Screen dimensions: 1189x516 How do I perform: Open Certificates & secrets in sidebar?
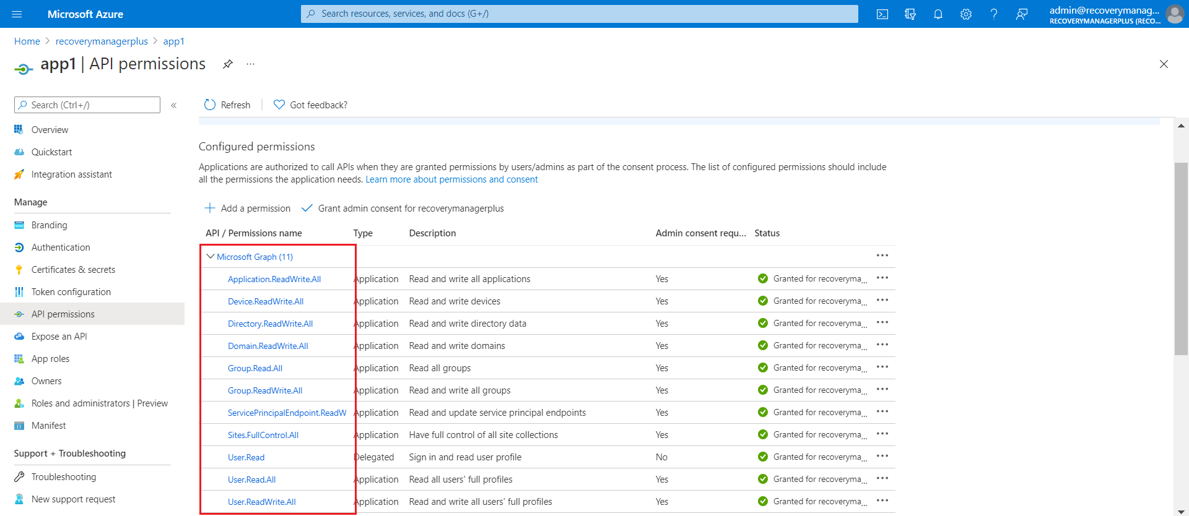[73, 270]
